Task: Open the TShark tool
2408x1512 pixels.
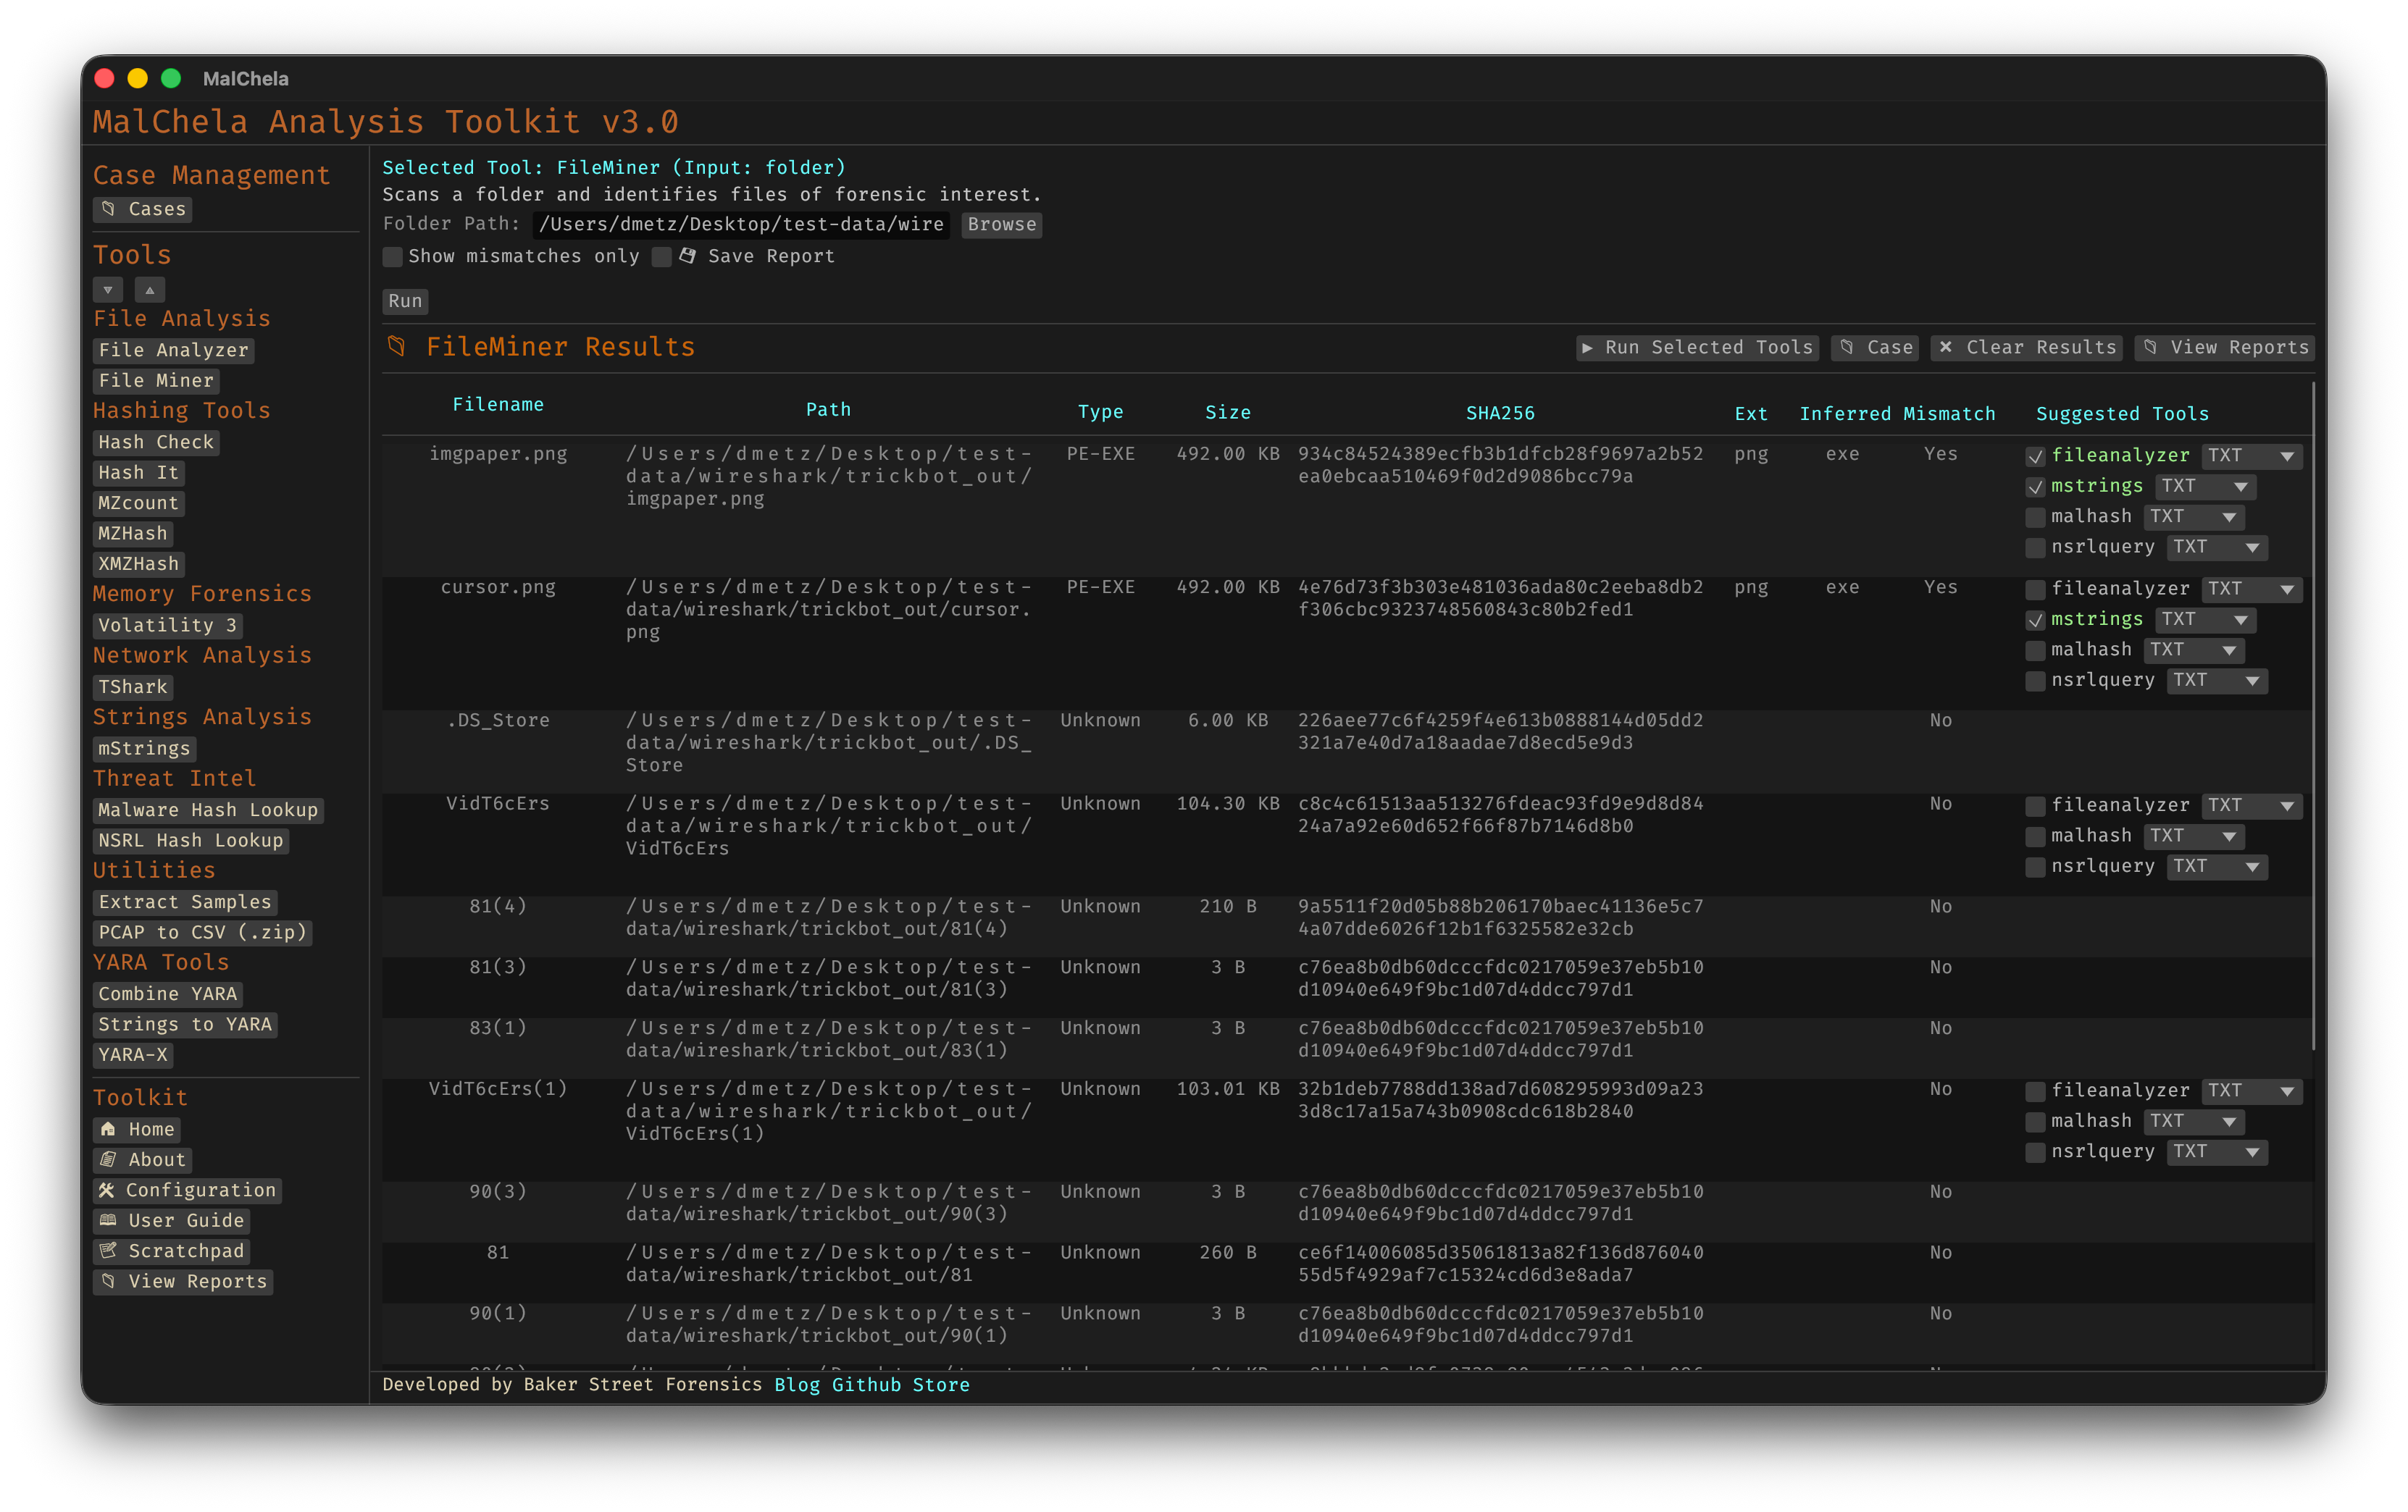Action: tap(133, 686)
